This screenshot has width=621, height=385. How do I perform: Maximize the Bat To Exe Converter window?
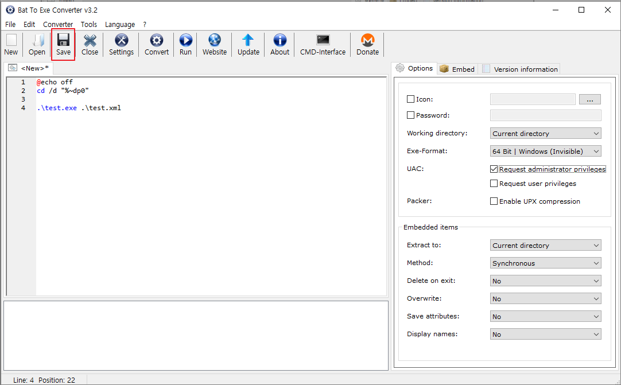click(x=581, y=10)
